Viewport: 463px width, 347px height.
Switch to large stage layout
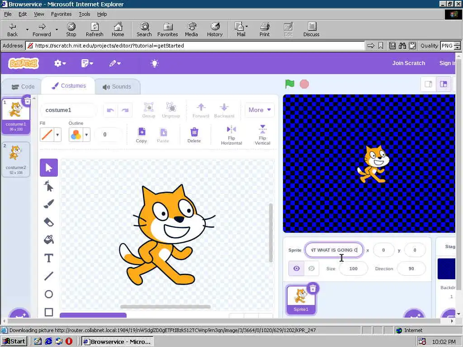click(x=444, y=84)
